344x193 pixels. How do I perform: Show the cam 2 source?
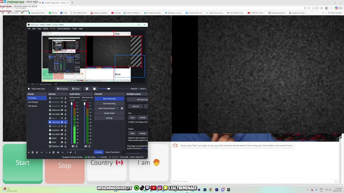[x=62, y=118]
